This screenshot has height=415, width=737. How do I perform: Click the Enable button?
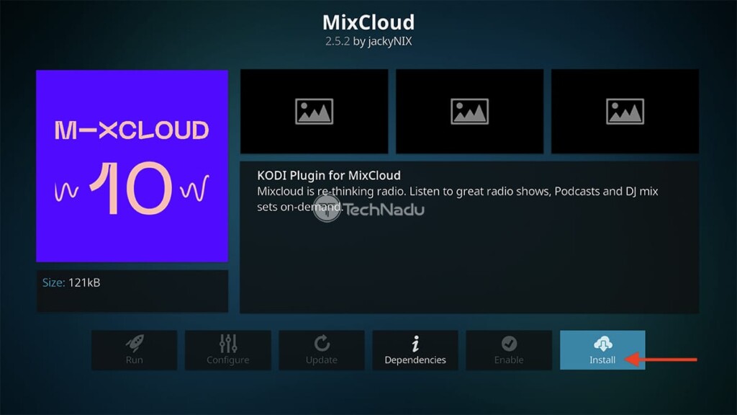point(509,350)
